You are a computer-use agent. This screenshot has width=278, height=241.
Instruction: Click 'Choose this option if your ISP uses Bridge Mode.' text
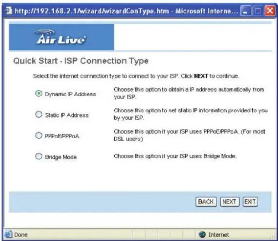tap(175, 156)
